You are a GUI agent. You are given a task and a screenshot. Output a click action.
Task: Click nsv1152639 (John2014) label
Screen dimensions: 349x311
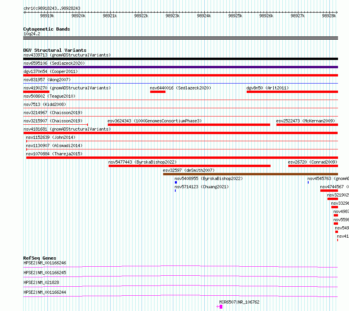coord(51,137)
